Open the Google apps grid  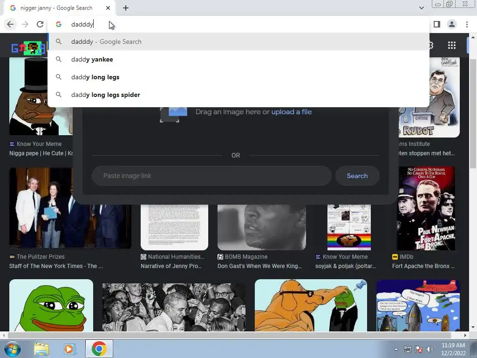(x=452, y=45)
